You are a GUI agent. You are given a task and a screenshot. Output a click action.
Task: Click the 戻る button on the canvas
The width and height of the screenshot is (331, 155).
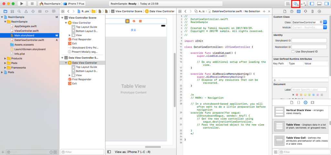133,30
